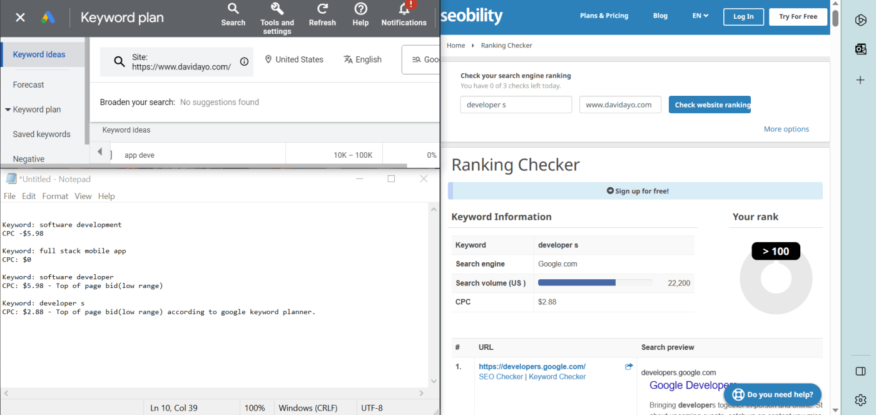Click Ranking Checker breadcrumb

(506, 45)
